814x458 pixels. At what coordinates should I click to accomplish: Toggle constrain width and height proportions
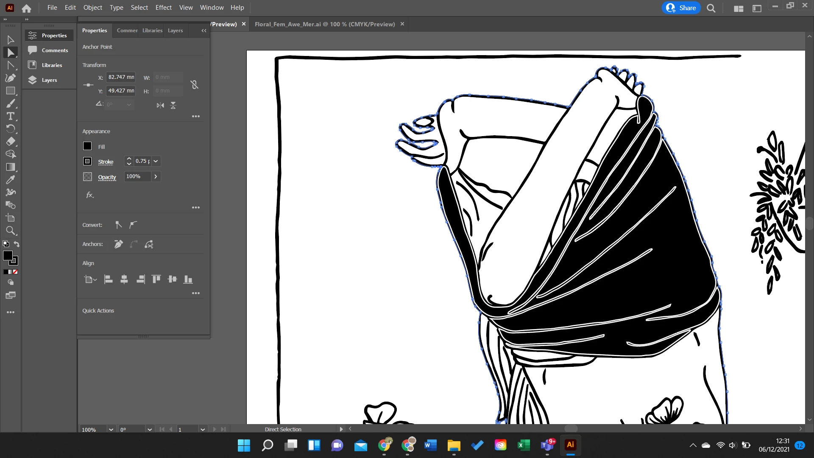click(194, 84)
